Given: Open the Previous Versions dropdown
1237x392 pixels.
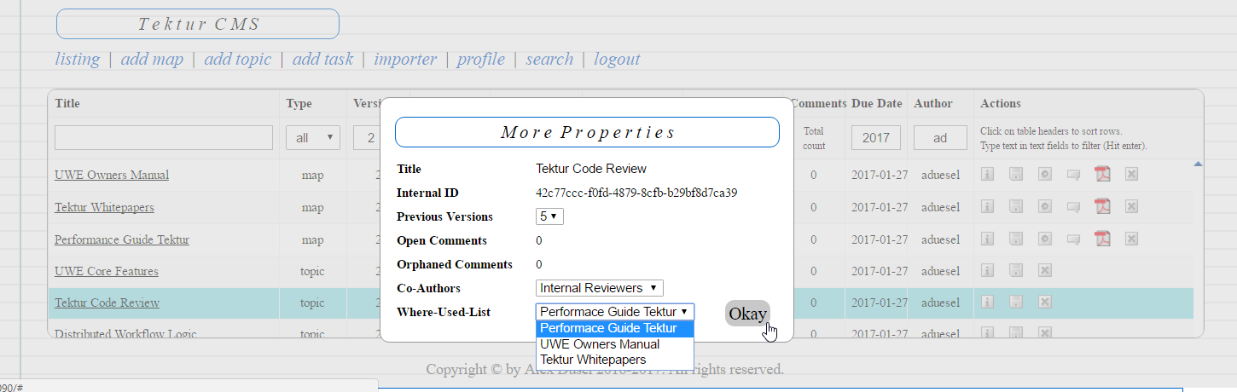Looking at the screenshot, I should [x=549, y=216].
